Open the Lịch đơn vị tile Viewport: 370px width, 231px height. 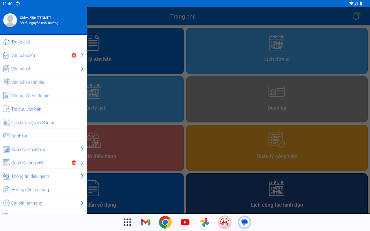pyautogui.click(x=277, y=51)
